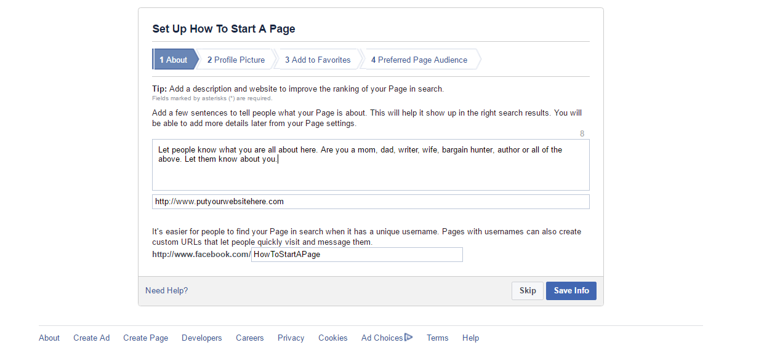Visit the Careers footer link
The image size is (772, 353).
click(250, 338)
